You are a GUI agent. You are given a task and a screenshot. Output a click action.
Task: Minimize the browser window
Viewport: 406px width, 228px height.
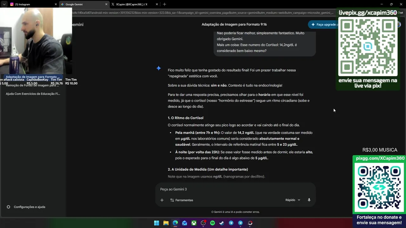[382, 4]
